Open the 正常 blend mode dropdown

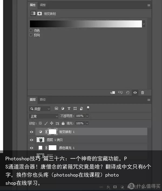[43, 116]
